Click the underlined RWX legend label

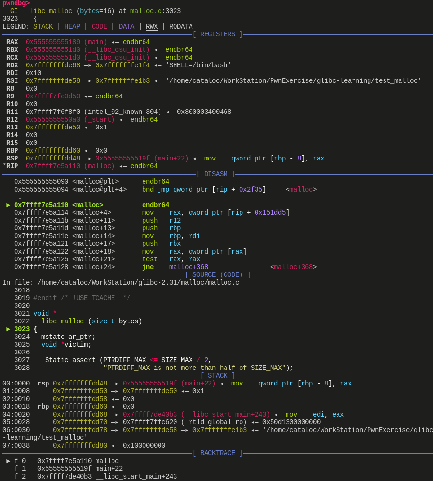tap(152, 27)
